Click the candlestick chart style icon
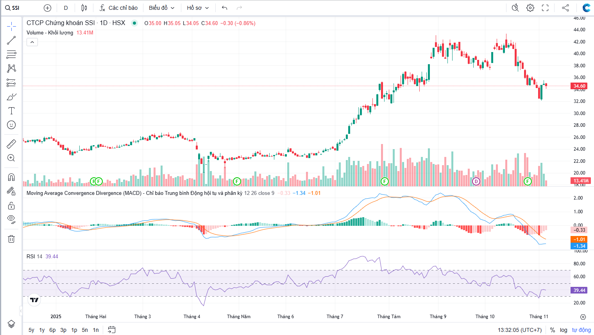The image size is (594, 335). point(84,8)
